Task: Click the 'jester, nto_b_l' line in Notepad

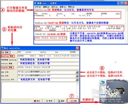Action: pos(50,38)
